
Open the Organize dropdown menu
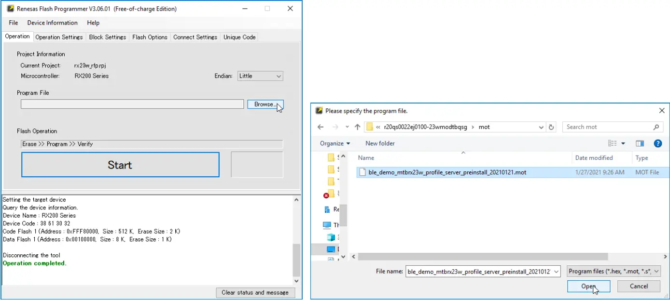coord(335,143)
